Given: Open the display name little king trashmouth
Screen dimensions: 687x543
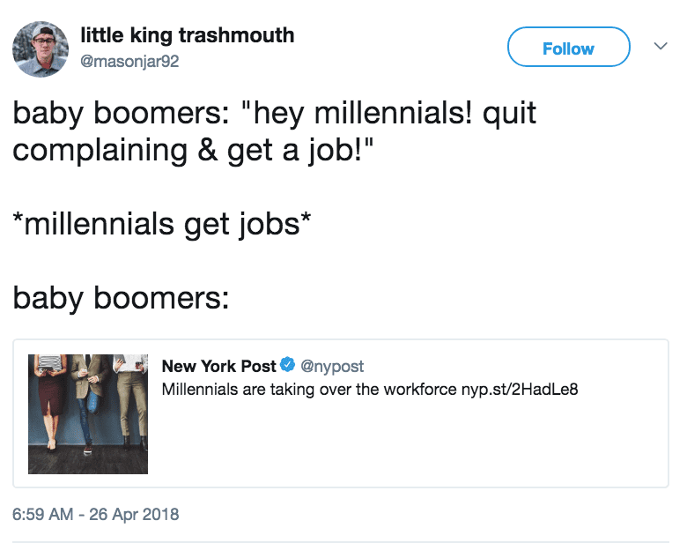Looking at the screenshot, I should point(187,35).
